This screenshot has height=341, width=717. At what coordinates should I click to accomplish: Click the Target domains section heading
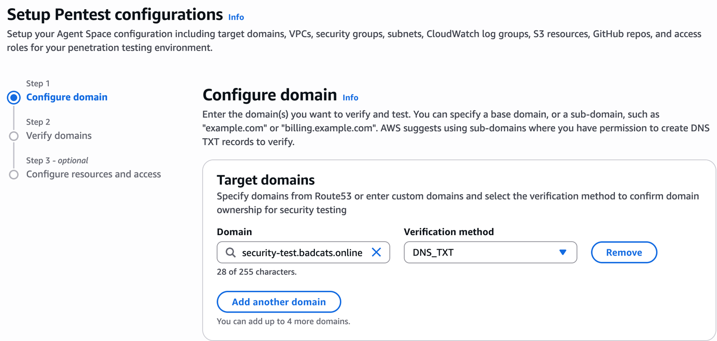(265, 180)
